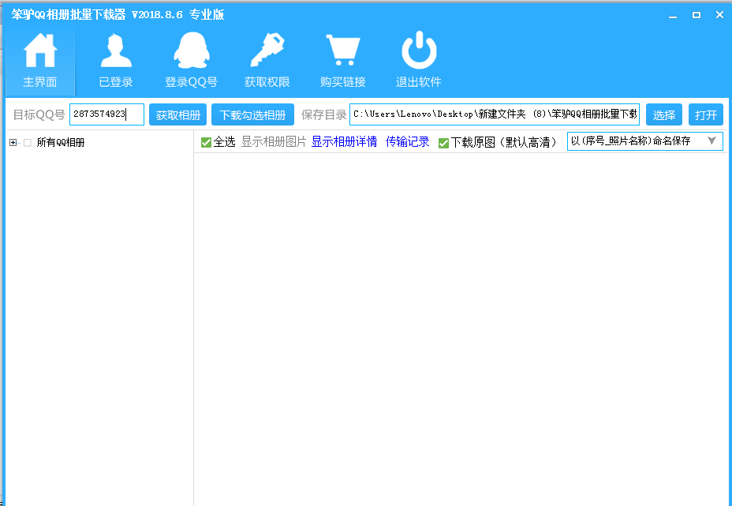This screenshot has height=506, width=732.
Task: Click the 保存目录 path field
Action: coord(495,114)
